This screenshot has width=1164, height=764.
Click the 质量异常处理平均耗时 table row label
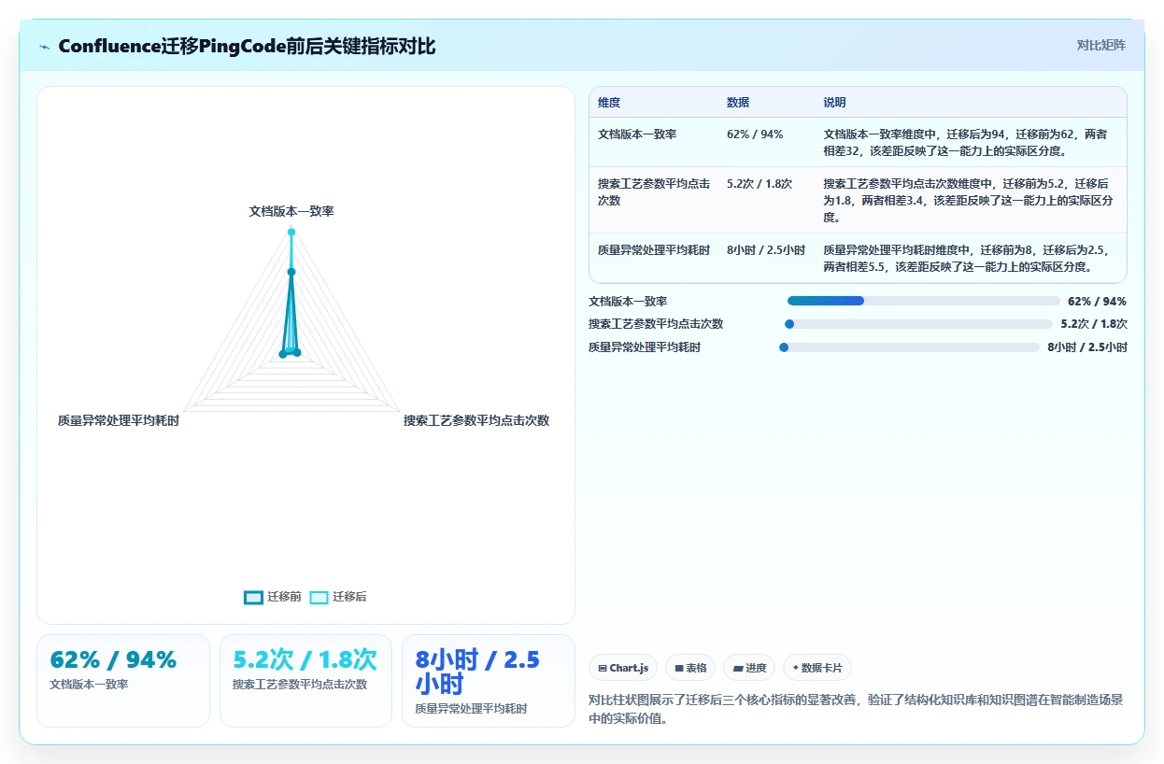click(654, 250)
